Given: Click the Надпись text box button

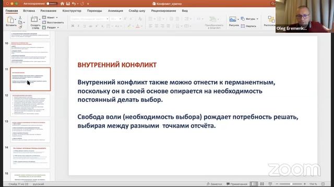Looking at the screenshot, I should tap(248, 26).
